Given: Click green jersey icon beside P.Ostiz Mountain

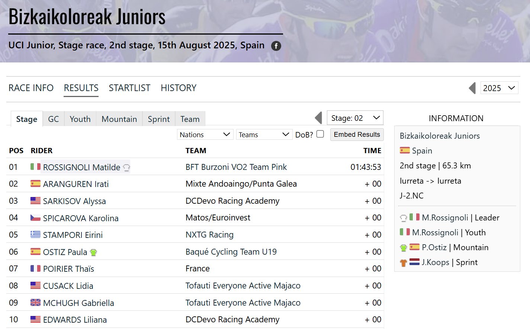Looking at the screenshot, I should tap(404, 248).
